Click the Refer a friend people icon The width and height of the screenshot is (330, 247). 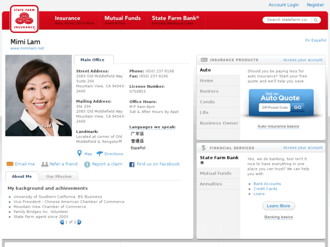pyautogui.click(x=44, y=164)
